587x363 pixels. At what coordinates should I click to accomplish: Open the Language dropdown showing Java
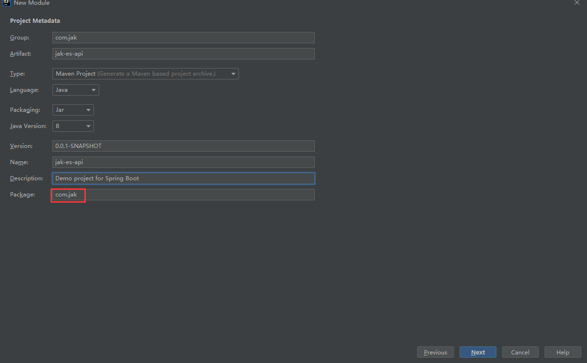76,90
